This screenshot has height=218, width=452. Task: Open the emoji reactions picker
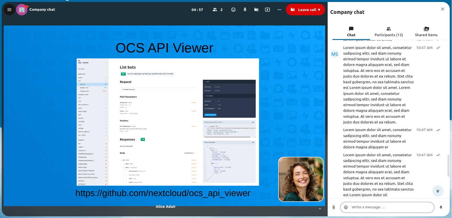coord(233,10)
